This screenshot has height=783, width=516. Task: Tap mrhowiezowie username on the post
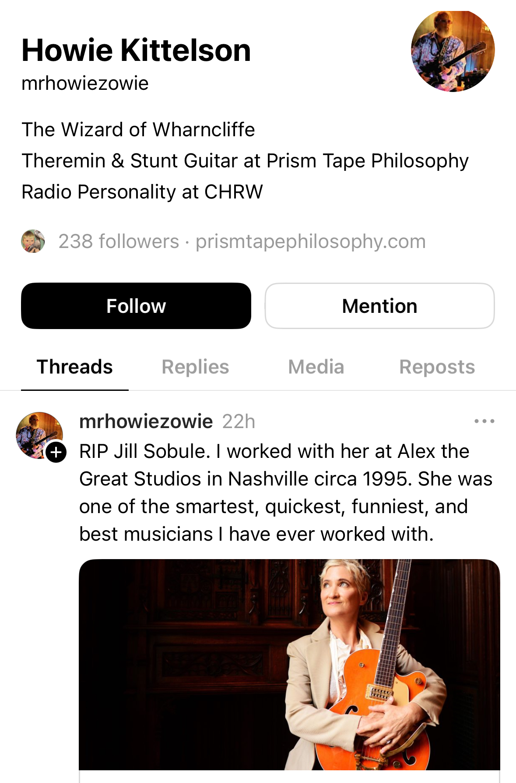pyautogui.click(x=146, y=422)
